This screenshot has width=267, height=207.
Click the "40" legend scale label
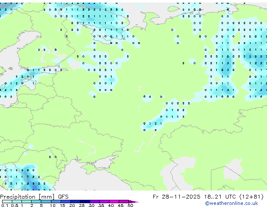pyautogui.click(x=111, y=205)
